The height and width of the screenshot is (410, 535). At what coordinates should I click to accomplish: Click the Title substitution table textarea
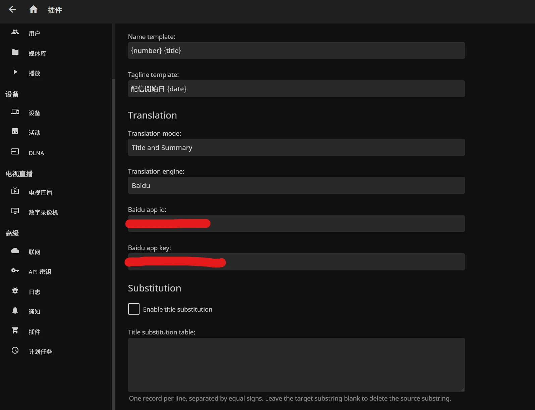[296, 365]
